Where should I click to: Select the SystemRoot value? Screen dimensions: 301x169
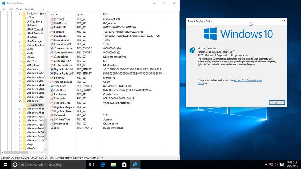click(x=61, y=124)
